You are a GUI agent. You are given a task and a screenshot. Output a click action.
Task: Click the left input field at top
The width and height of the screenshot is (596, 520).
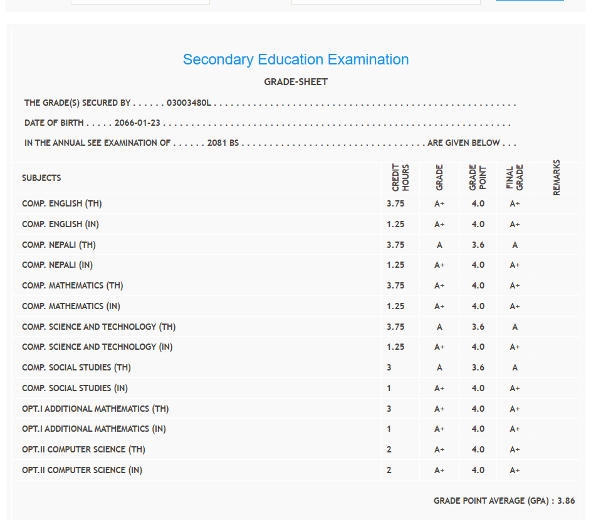tap(140, 2)
